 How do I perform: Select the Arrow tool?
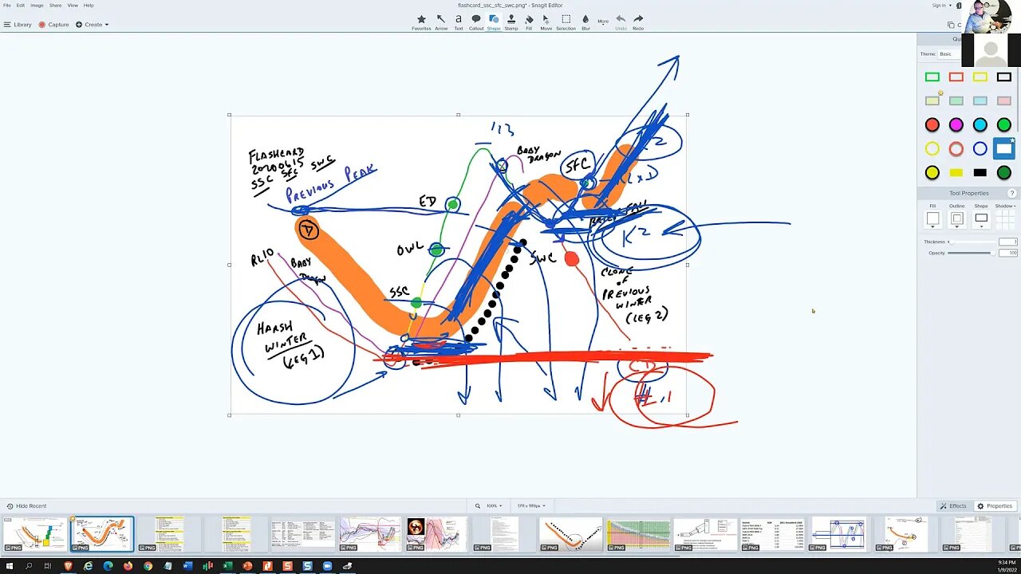point(441,22)
